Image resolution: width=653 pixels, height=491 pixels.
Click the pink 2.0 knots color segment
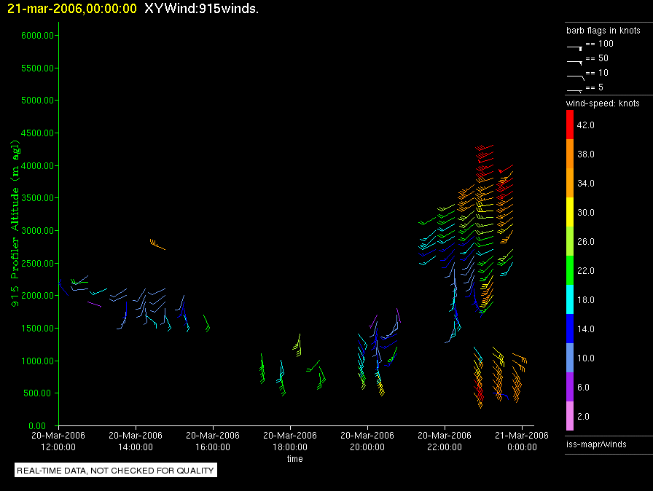coord(570,417)
